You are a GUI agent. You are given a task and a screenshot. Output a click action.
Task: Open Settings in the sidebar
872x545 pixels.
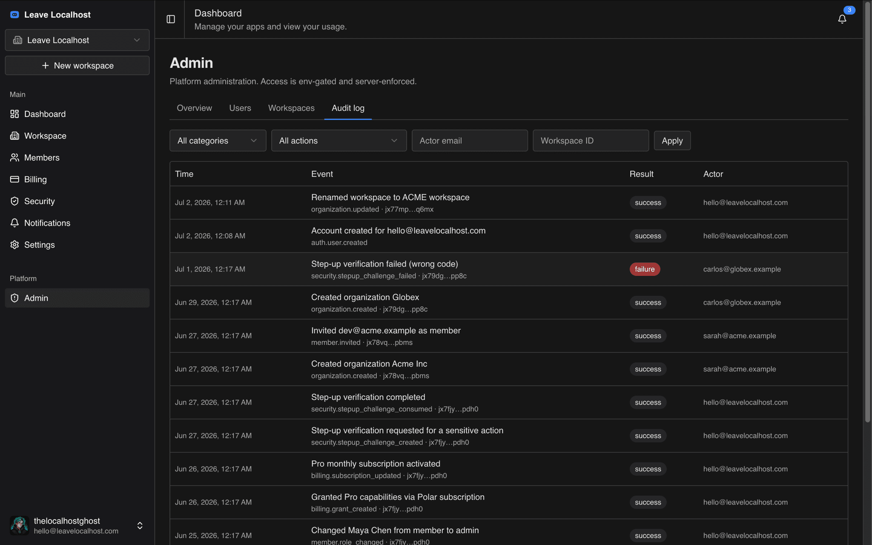click(x=77, y=245)
